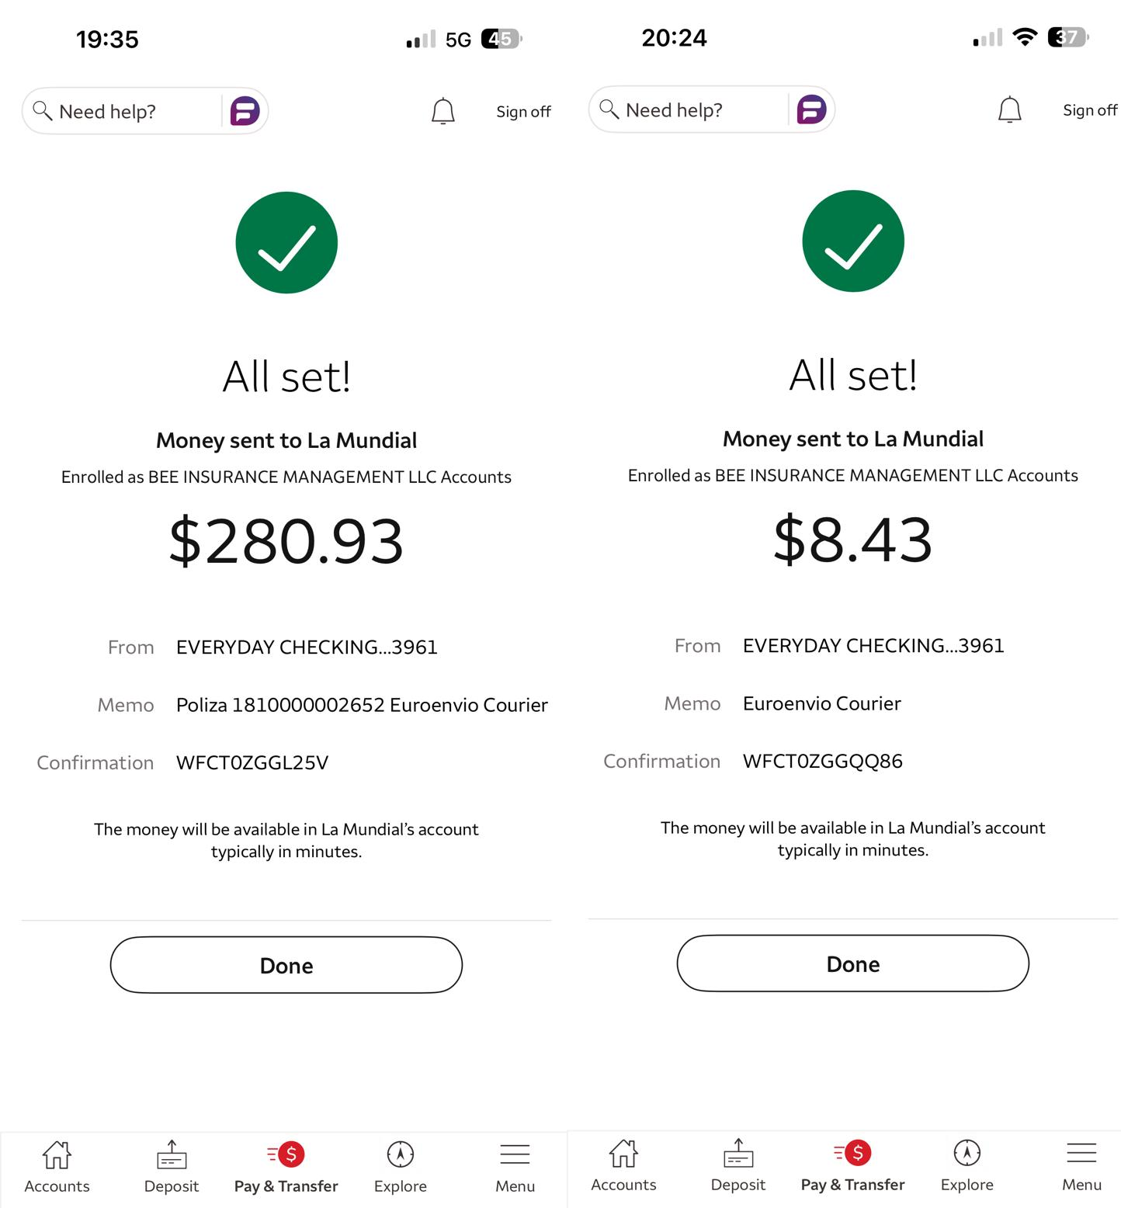Sign off from the $280.93 confirmation screen

point(523,112)
